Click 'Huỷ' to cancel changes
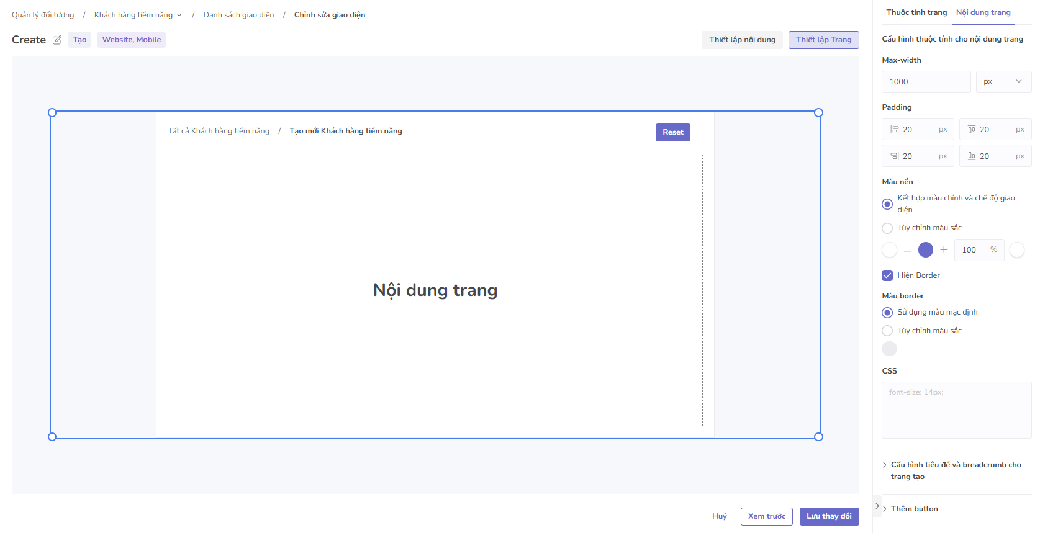The width and height of the screenshot is (1040, 533). 720,516
